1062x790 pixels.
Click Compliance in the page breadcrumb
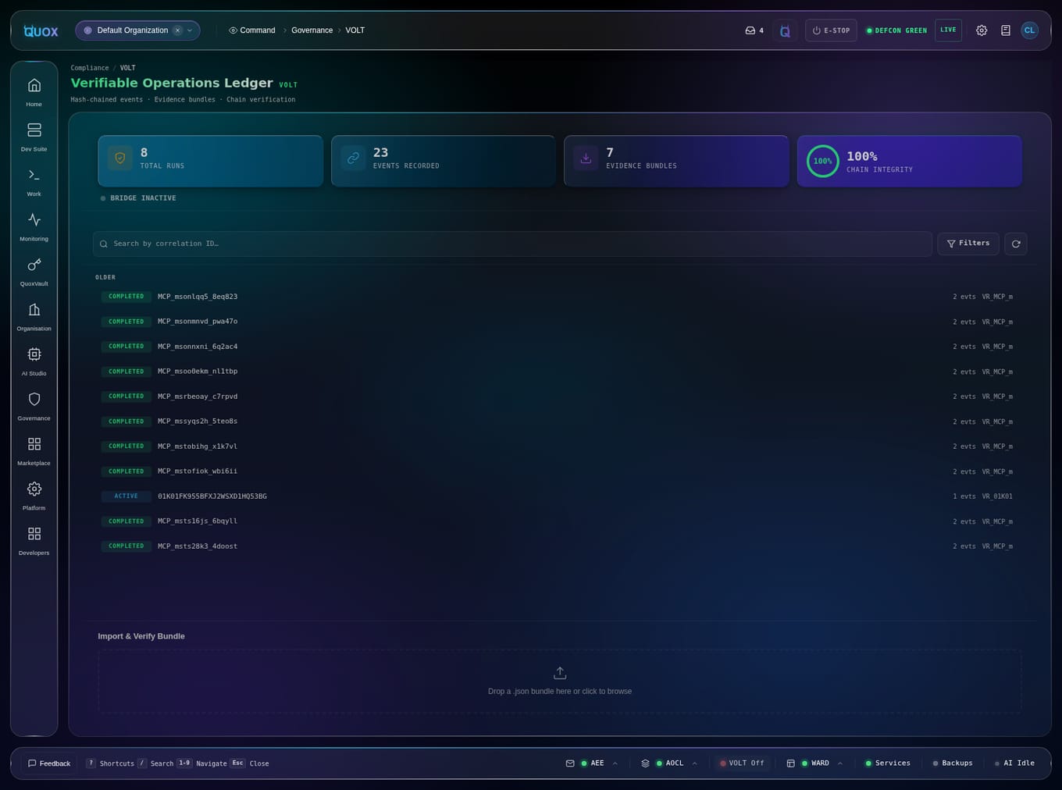click(90, 68)
